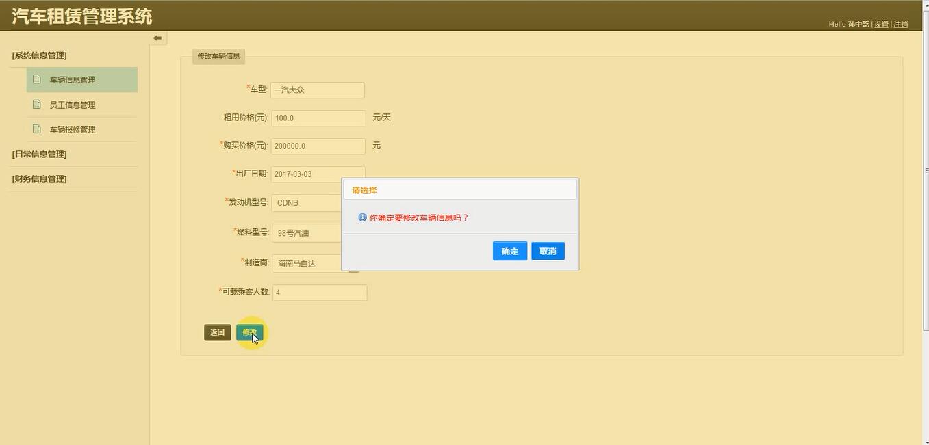The height and width of the screenshot is (445, 929).
Task: Click the back arrow icon above the form
Action: 157,38
